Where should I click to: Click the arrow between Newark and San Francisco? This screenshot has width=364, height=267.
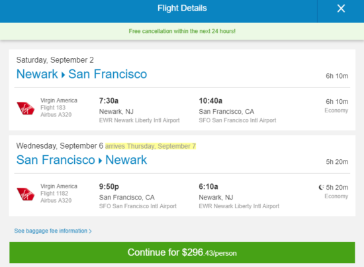tap(63, 75)
